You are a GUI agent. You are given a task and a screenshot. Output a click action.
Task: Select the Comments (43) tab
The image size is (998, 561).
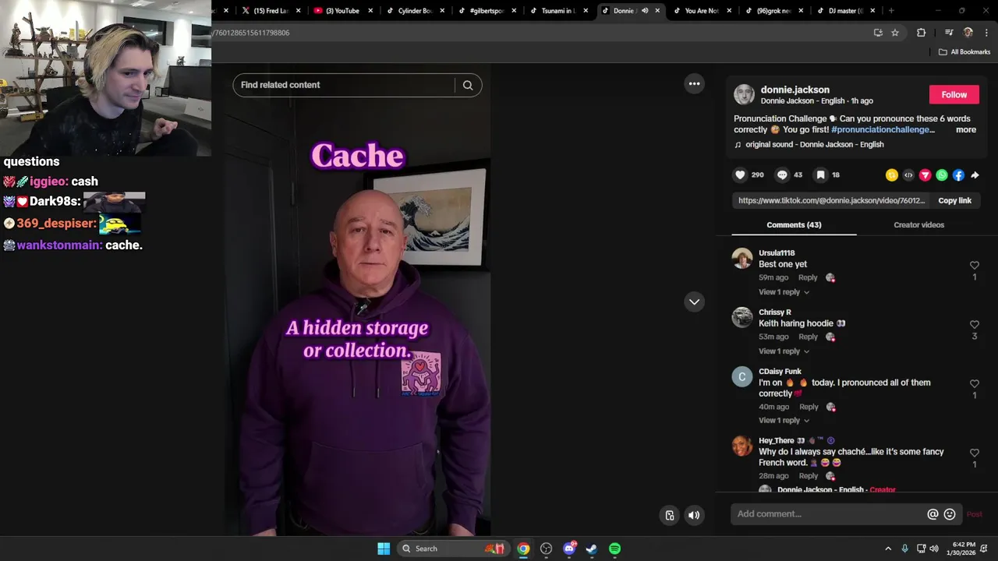pyautogui.click(x=794, y=225)
